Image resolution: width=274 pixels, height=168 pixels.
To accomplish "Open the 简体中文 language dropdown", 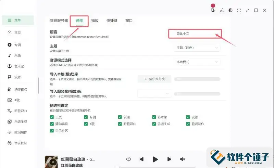I will 195,34.
